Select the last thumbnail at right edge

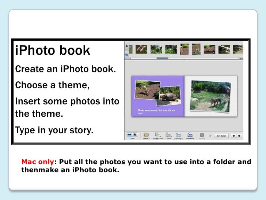coord(238,49)
